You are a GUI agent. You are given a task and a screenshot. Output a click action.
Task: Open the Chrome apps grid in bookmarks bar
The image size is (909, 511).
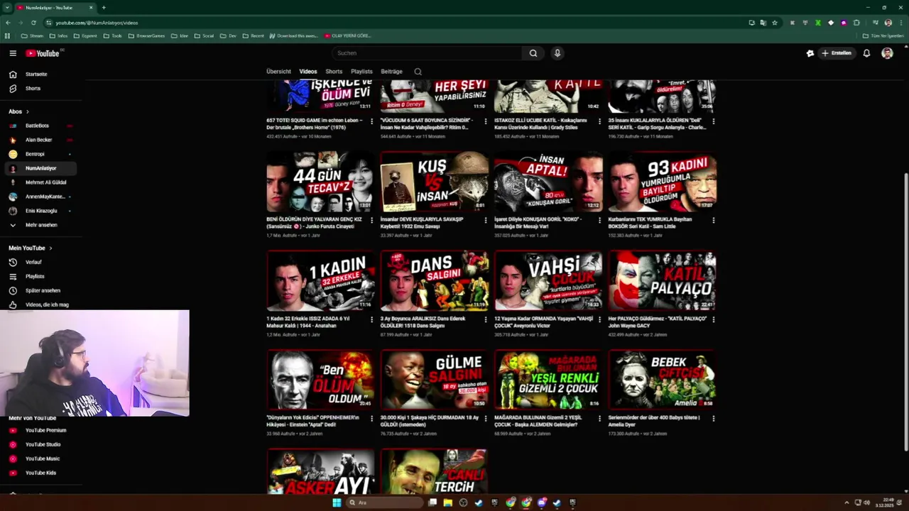[x=8, y=35]
